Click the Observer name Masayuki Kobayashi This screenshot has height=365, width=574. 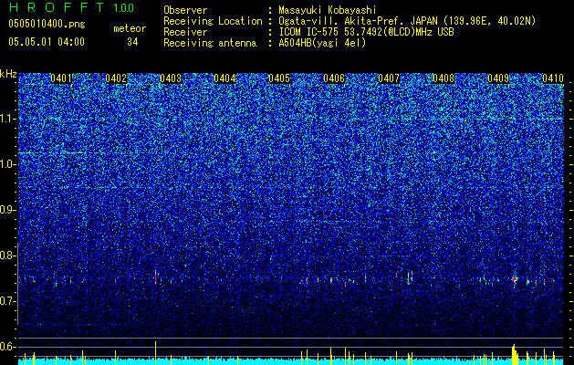tap(328, 10)
